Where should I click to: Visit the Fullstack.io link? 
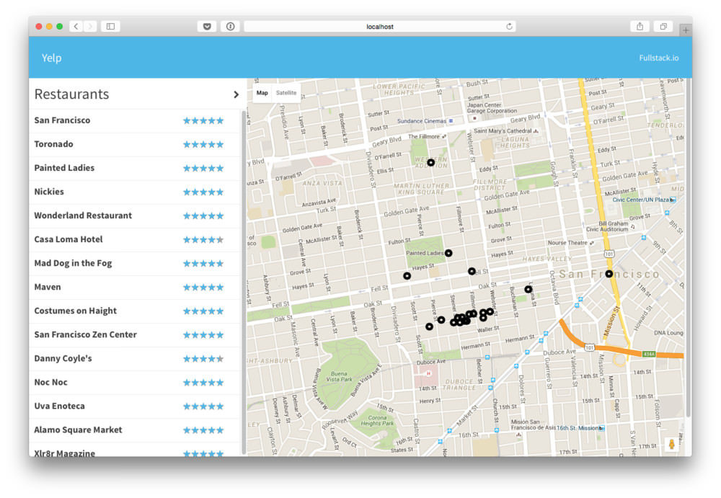(x=658, y=58)
